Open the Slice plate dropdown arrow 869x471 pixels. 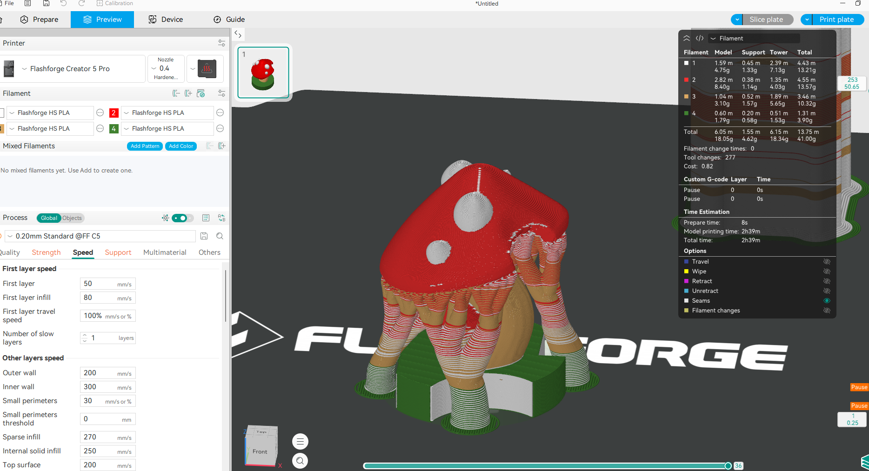pyautogui.click(x=737, y=20)
